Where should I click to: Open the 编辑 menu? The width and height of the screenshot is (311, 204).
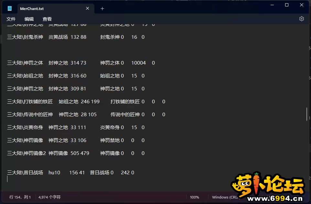[29, 19]
